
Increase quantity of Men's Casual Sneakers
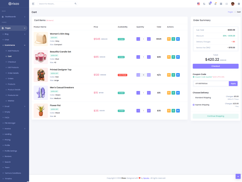(x=149, y=93)
